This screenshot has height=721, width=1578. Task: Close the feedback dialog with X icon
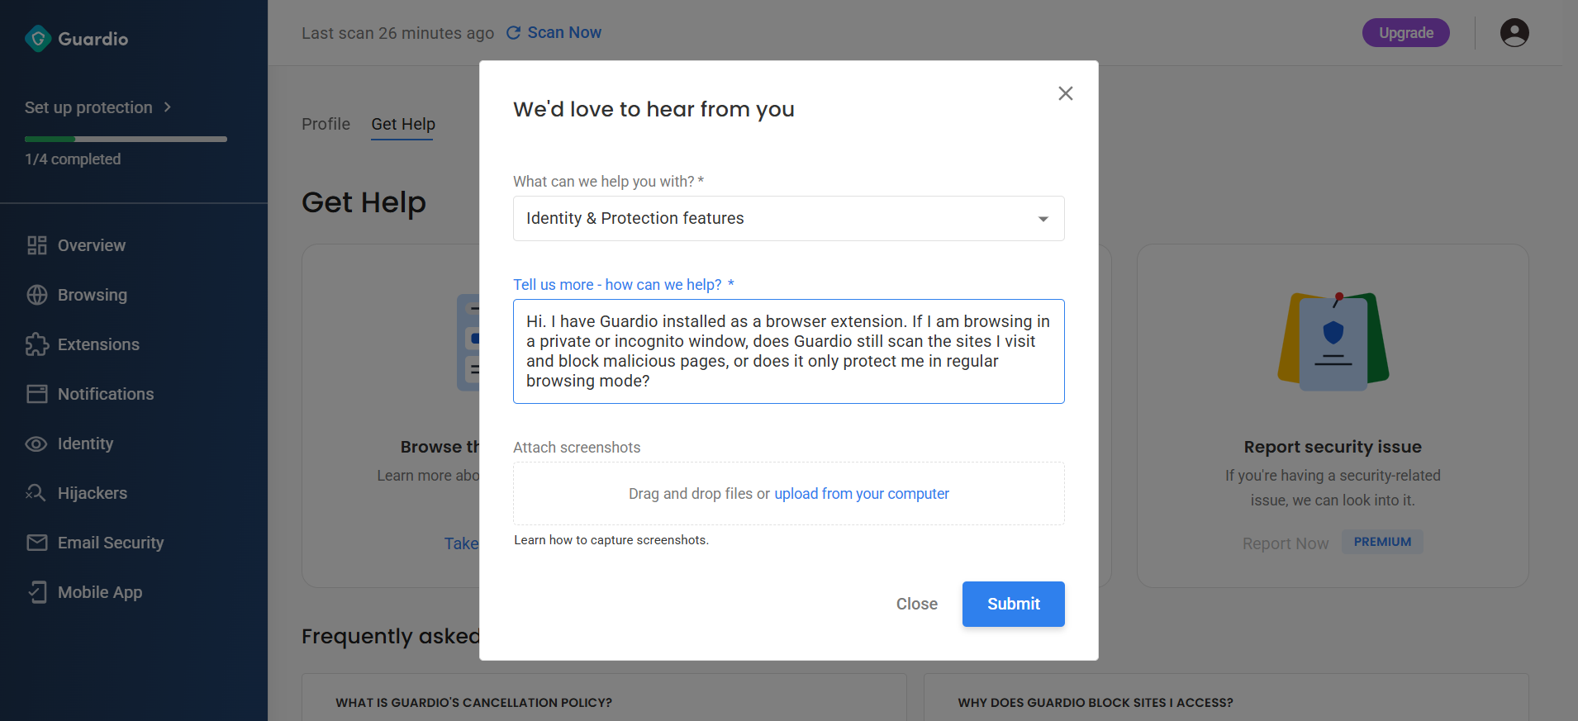coord(1066,93)
